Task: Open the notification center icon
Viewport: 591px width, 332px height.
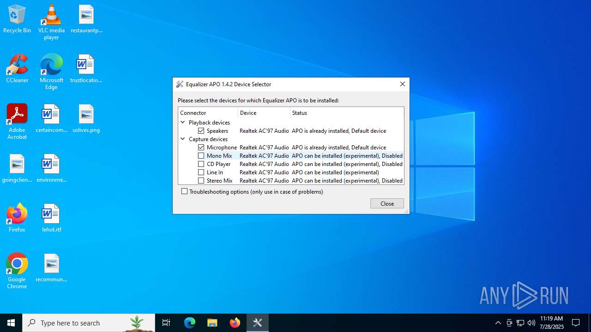Action: tap(576, 323)
